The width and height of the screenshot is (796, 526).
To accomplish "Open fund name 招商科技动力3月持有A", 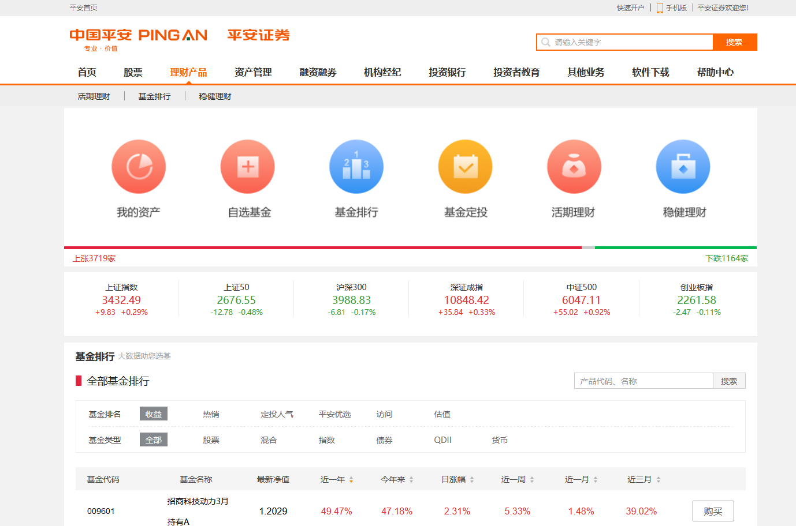I will tap(198, 511).
